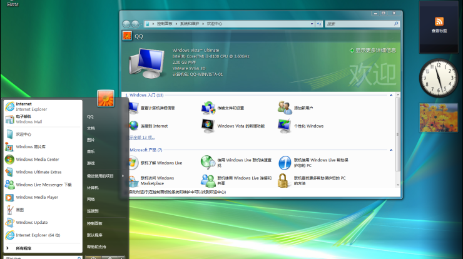Click the 搜索 field in Welcome Center
Screen dimensions: 463x259
point(359,24)
